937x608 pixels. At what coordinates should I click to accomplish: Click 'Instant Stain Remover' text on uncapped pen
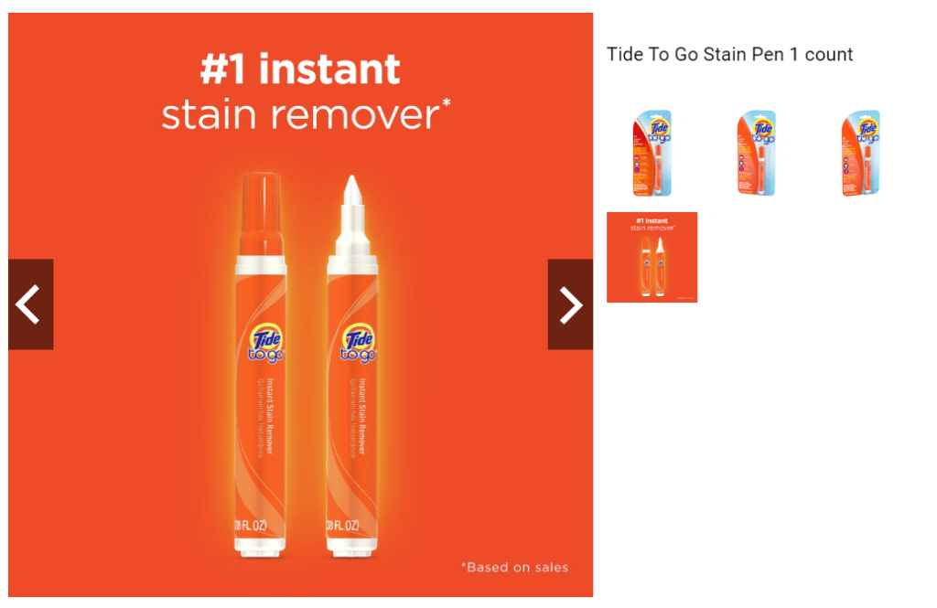pos(362,416)
